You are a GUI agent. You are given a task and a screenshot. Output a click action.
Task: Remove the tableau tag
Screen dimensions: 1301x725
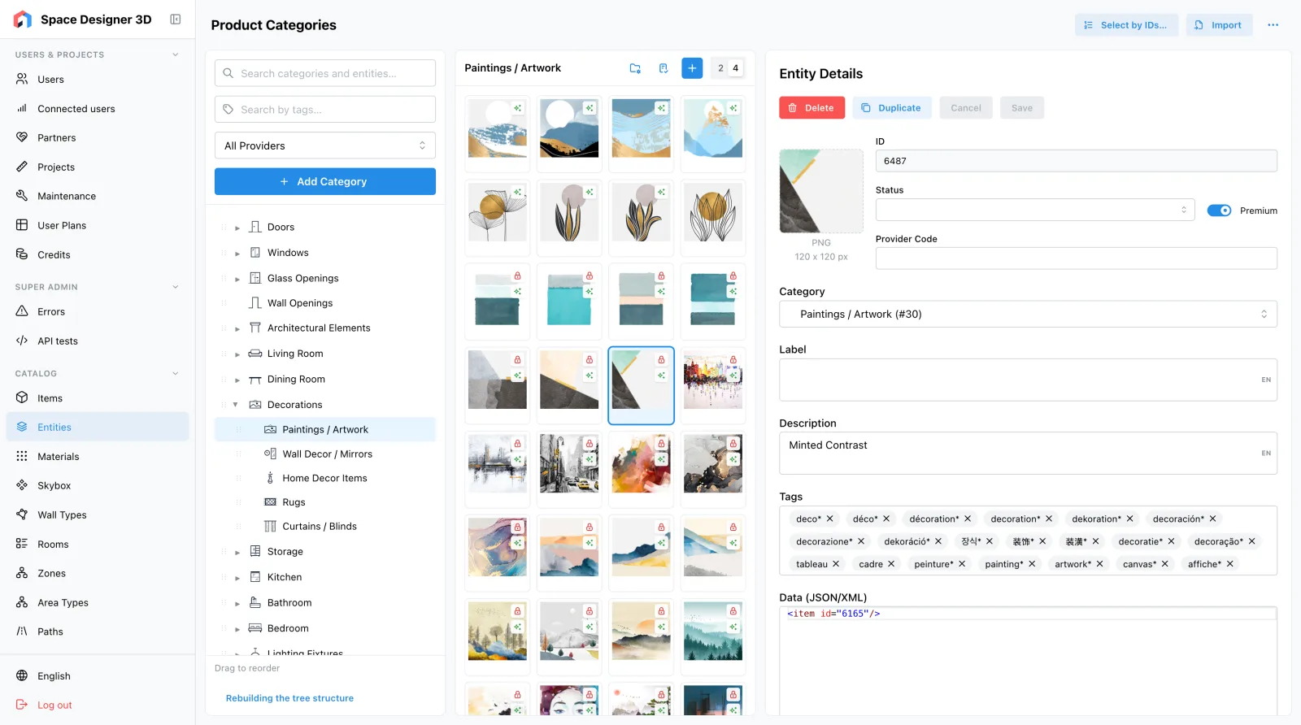[836, 564]
